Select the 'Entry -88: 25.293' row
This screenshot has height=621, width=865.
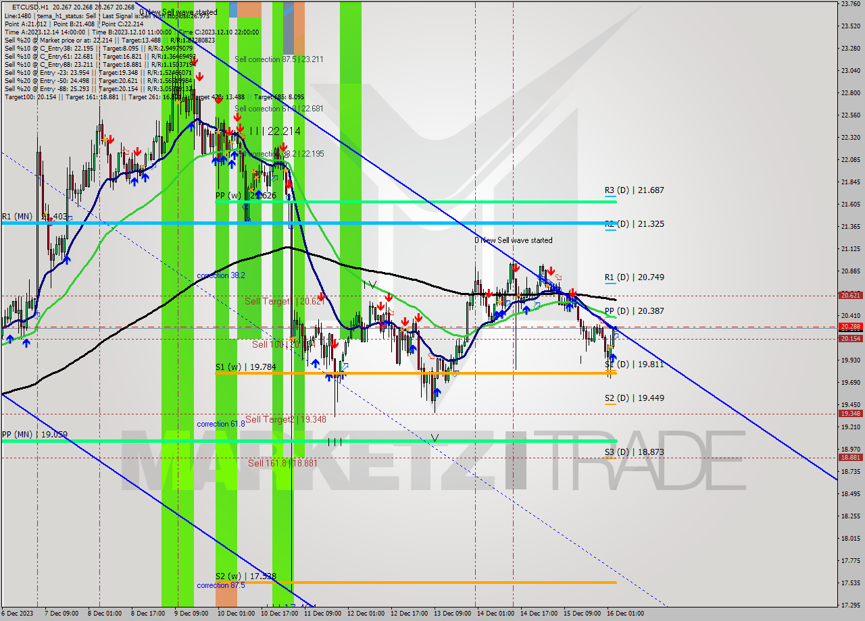pos(99,88)
